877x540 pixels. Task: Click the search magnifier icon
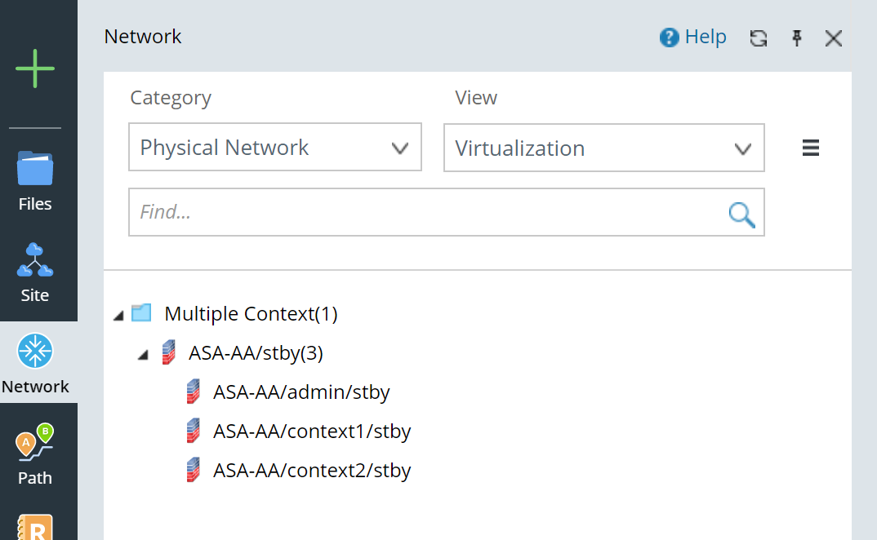(741, 214)
